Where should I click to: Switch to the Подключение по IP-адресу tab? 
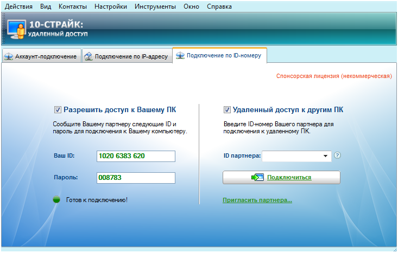click(x=127, y=56)
